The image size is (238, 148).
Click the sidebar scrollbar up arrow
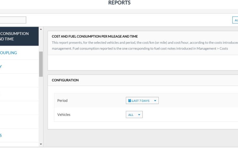click(41, 30)
